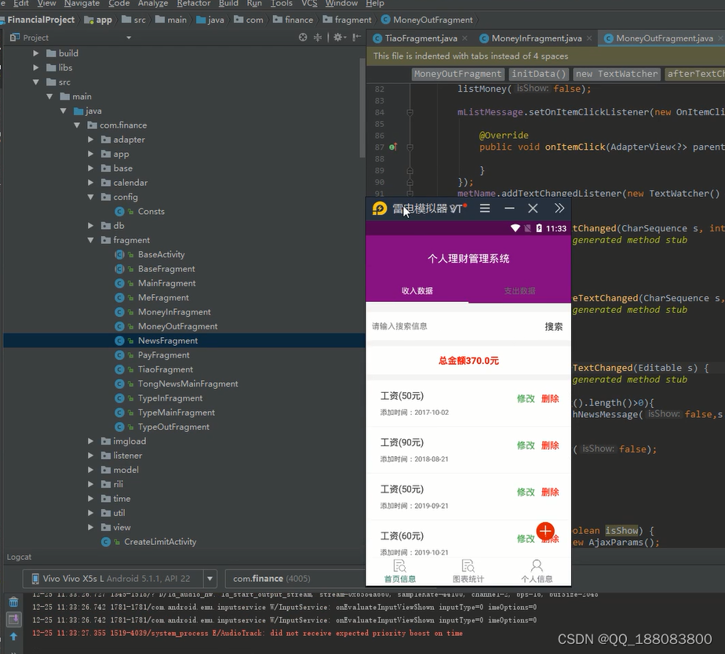Click the Project panel vertical scrollbar
Screen dimensions: 725x654
click(x=362, y=109)
